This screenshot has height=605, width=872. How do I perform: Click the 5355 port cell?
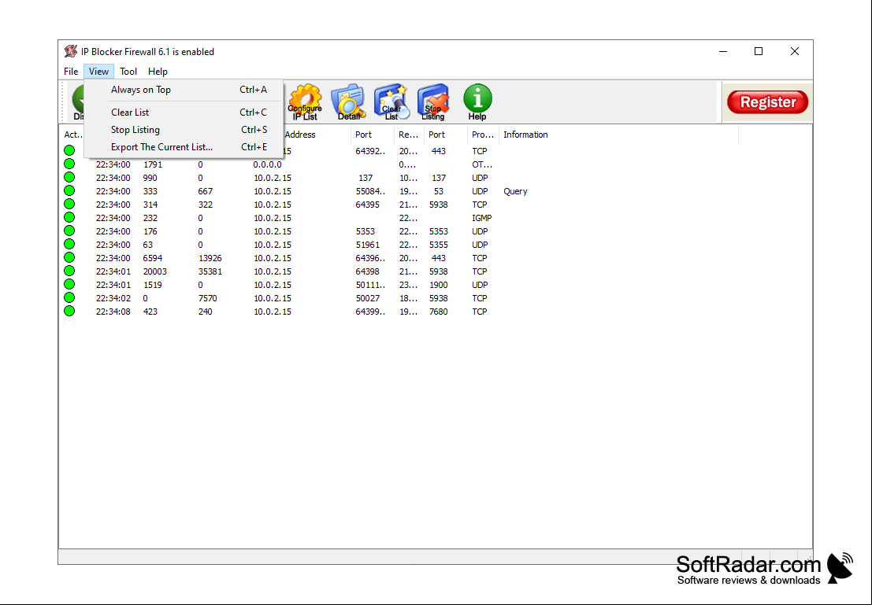point(438,245)
